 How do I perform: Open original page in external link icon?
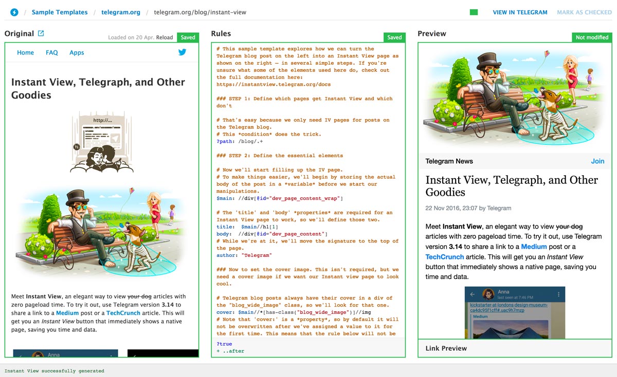[x=41, y=33]
